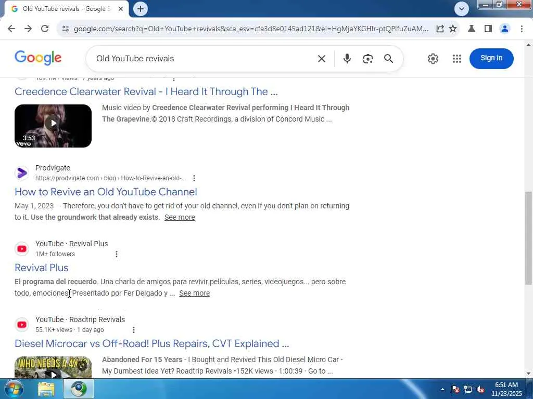
Task: Start voice search with microphone
Action: point(347,59)
